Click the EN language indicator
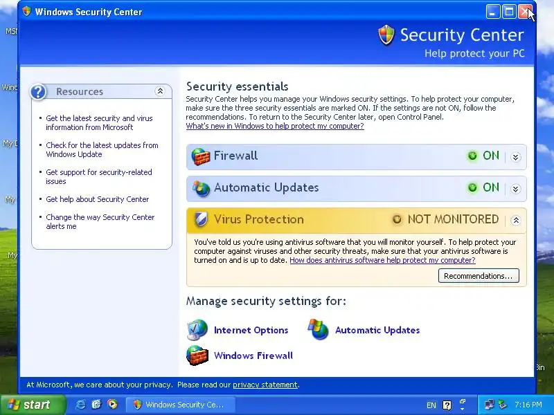Viewport: 554px width, 415px height. pyautogui.click(x=431, y=405)
